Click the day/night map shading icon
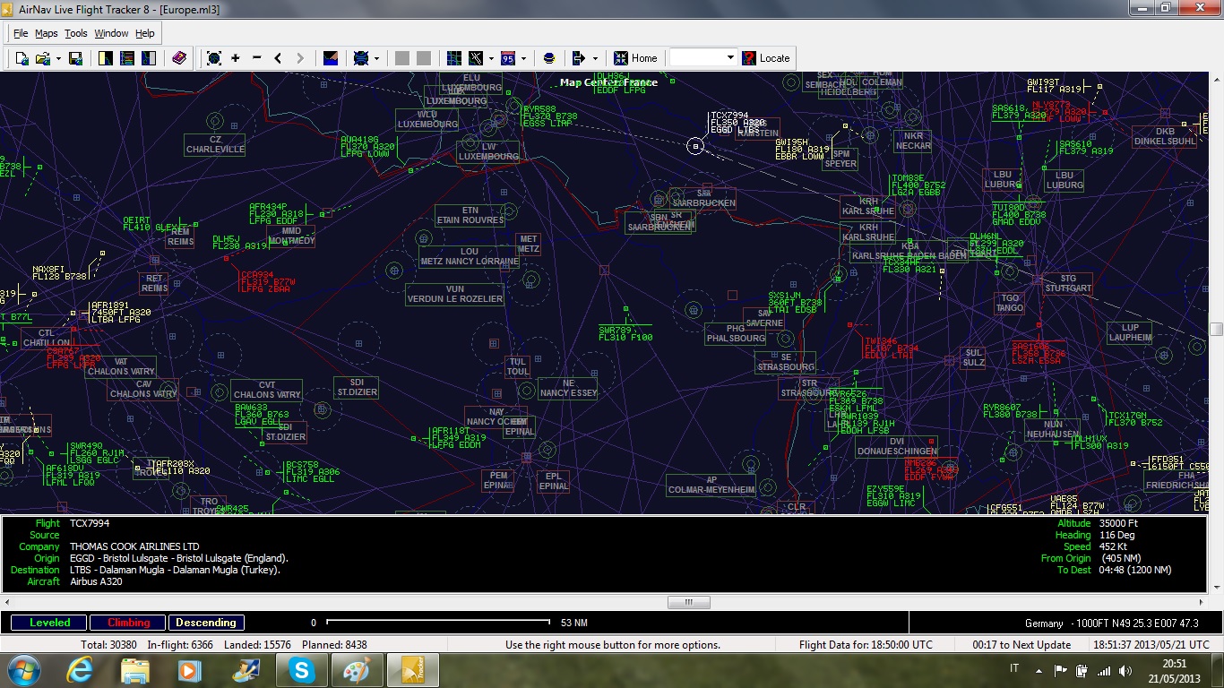 pyautogui.click(x=331, y=58)
